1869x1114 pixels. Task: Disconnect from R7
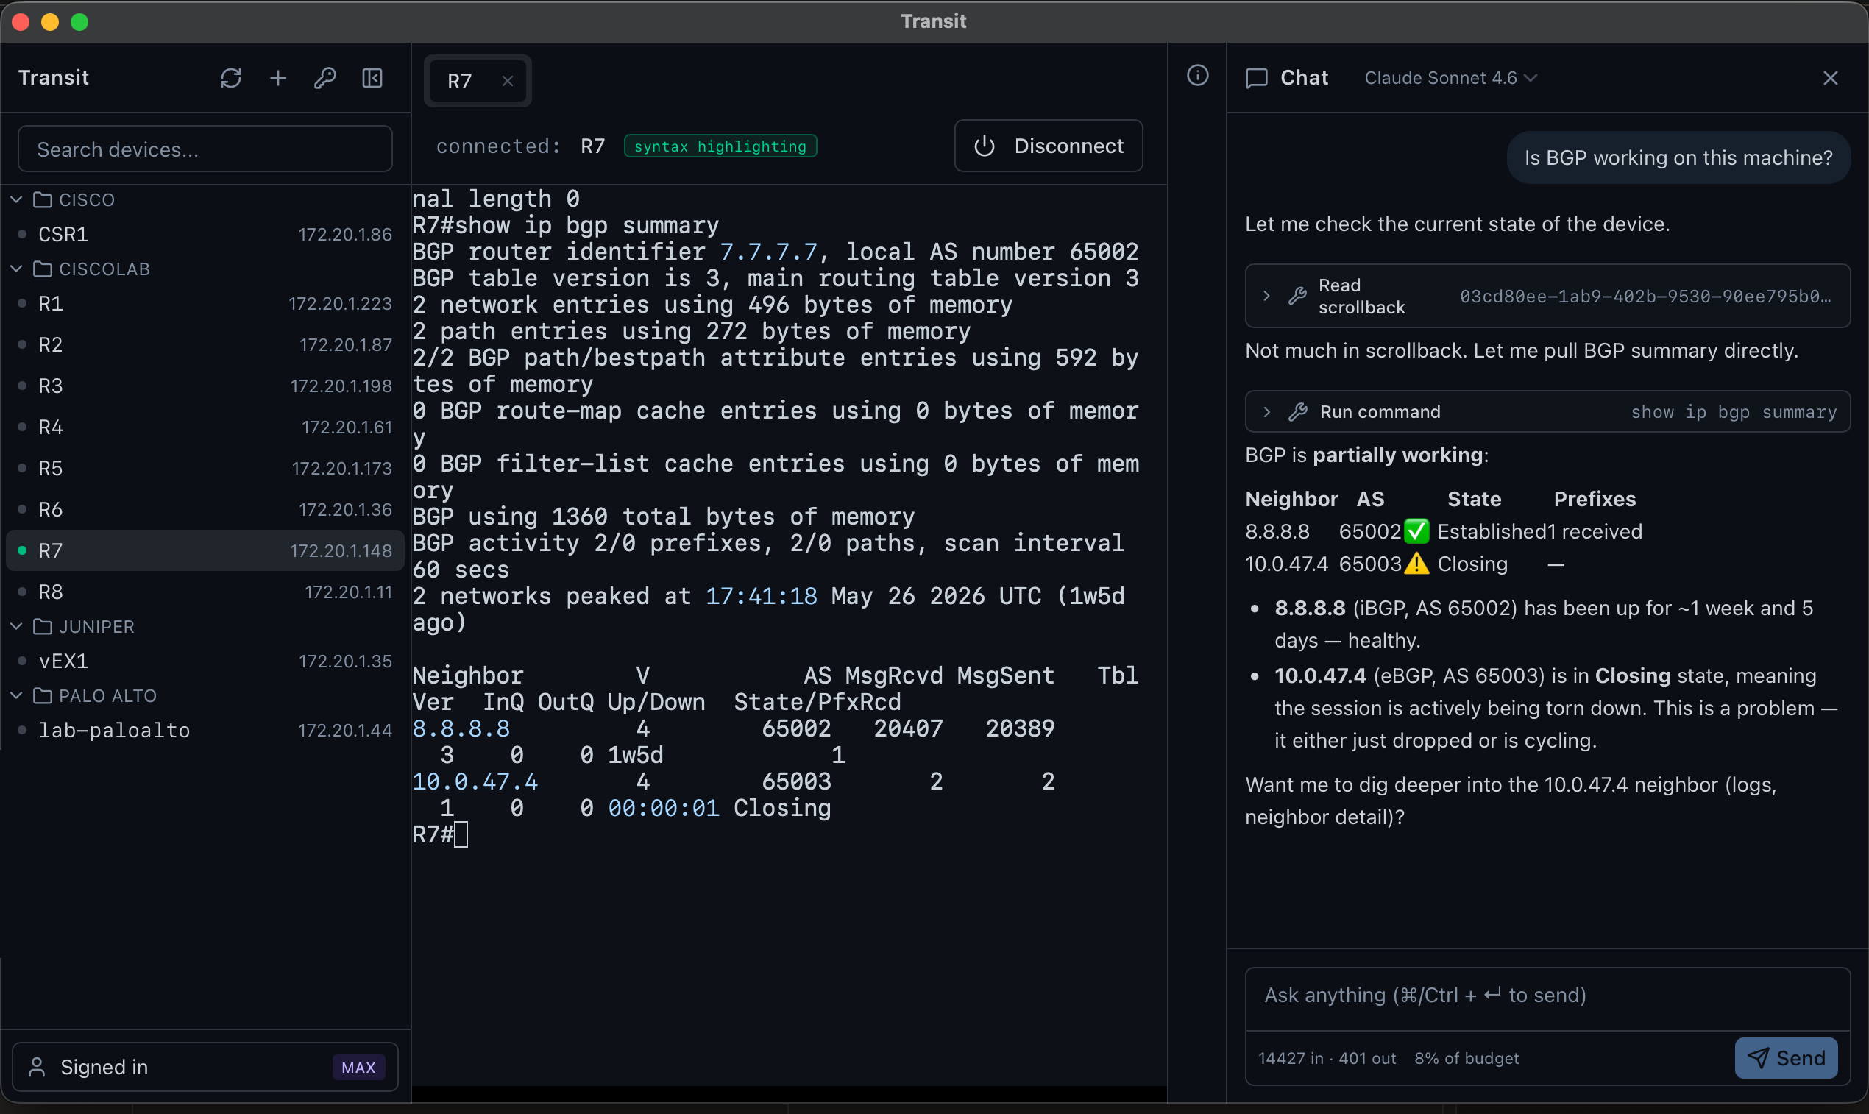(1048, 146)
